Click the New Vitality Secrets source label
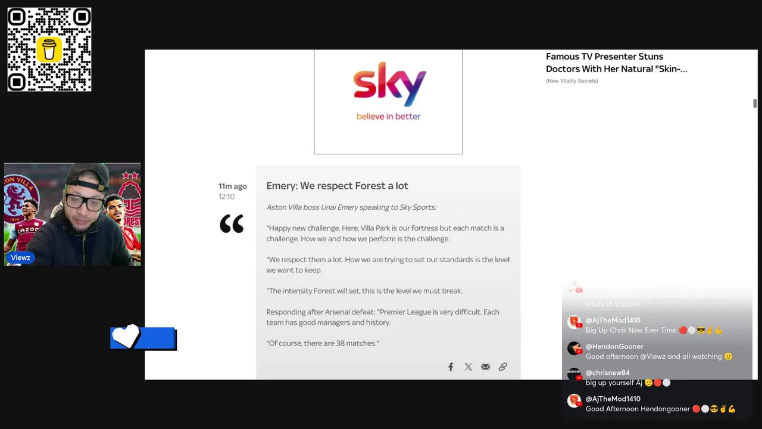Image resolution: width=762 pixels, height=429 pixels. [571, 80]
